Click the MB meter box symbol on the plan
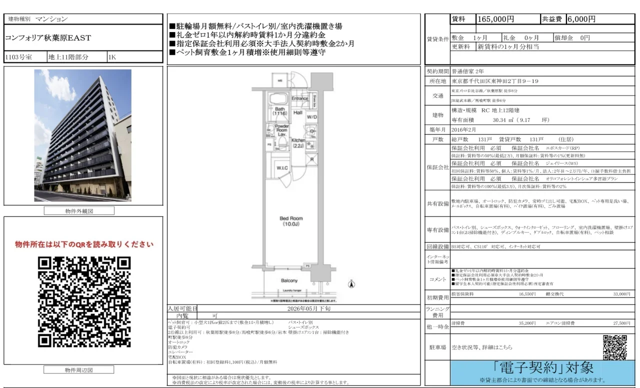640x388 pixels. tap(280, 80)
